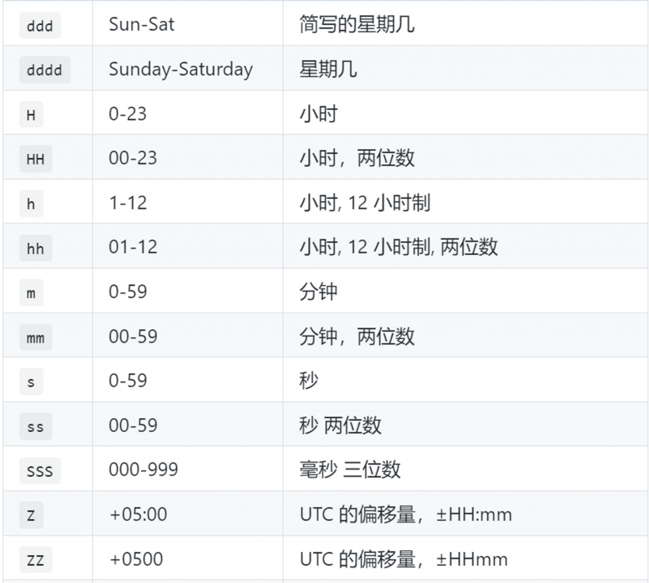Click the single s code badge
The width and height of the screenshot is (649, 583).
pos(31,382)
